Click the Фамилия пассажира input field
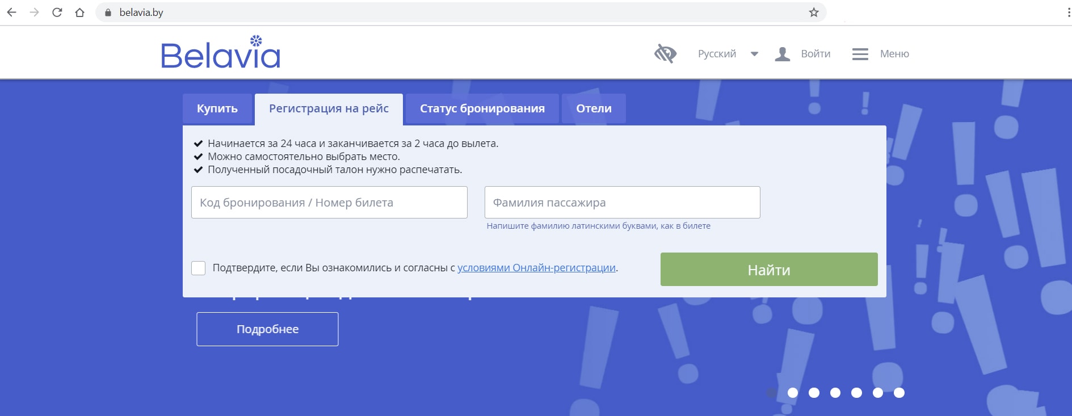 tap(623, 202)
